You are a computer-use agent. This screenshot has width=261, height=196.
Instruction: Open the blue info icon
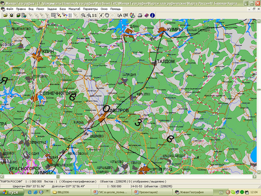point(152,15)
